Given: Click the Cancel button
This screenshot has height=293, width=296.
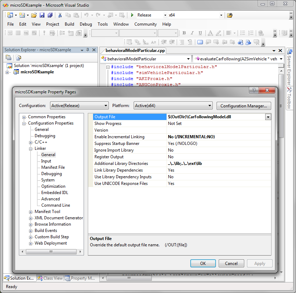Looking at the screenshot, I should pos(231,263).
